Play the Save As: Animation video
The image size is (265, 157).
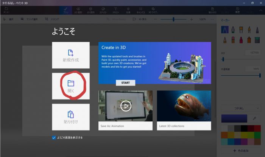[x=126, y=106]
